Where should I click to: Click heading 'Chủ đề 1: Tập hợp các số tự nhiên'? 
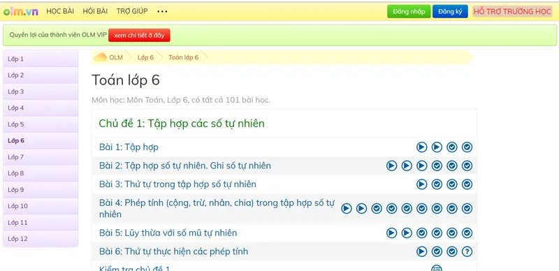tap(182, 124)
